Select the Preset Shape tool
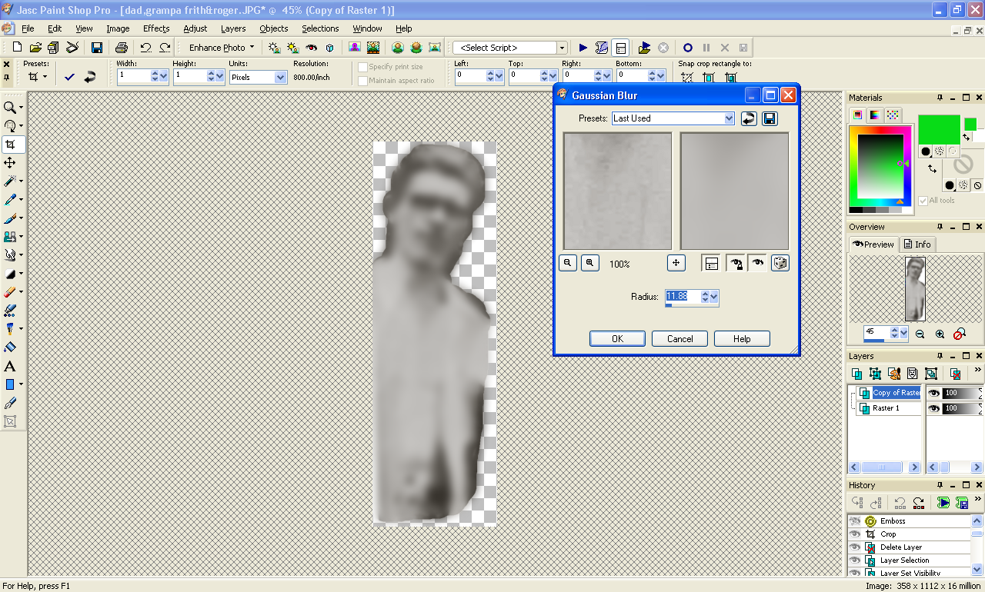Image resolution: width=985 pixels, height=592 pixels. pyautogui.click(x=10, y=384)
